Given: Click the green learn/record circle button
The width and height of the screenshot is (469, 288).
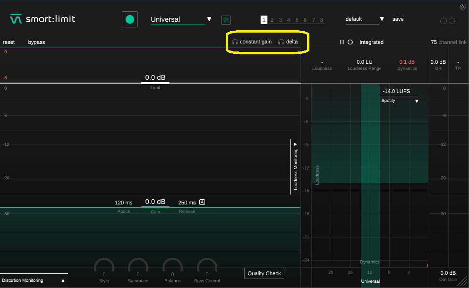Looking at the screenshot, I should tap(130, 19).
